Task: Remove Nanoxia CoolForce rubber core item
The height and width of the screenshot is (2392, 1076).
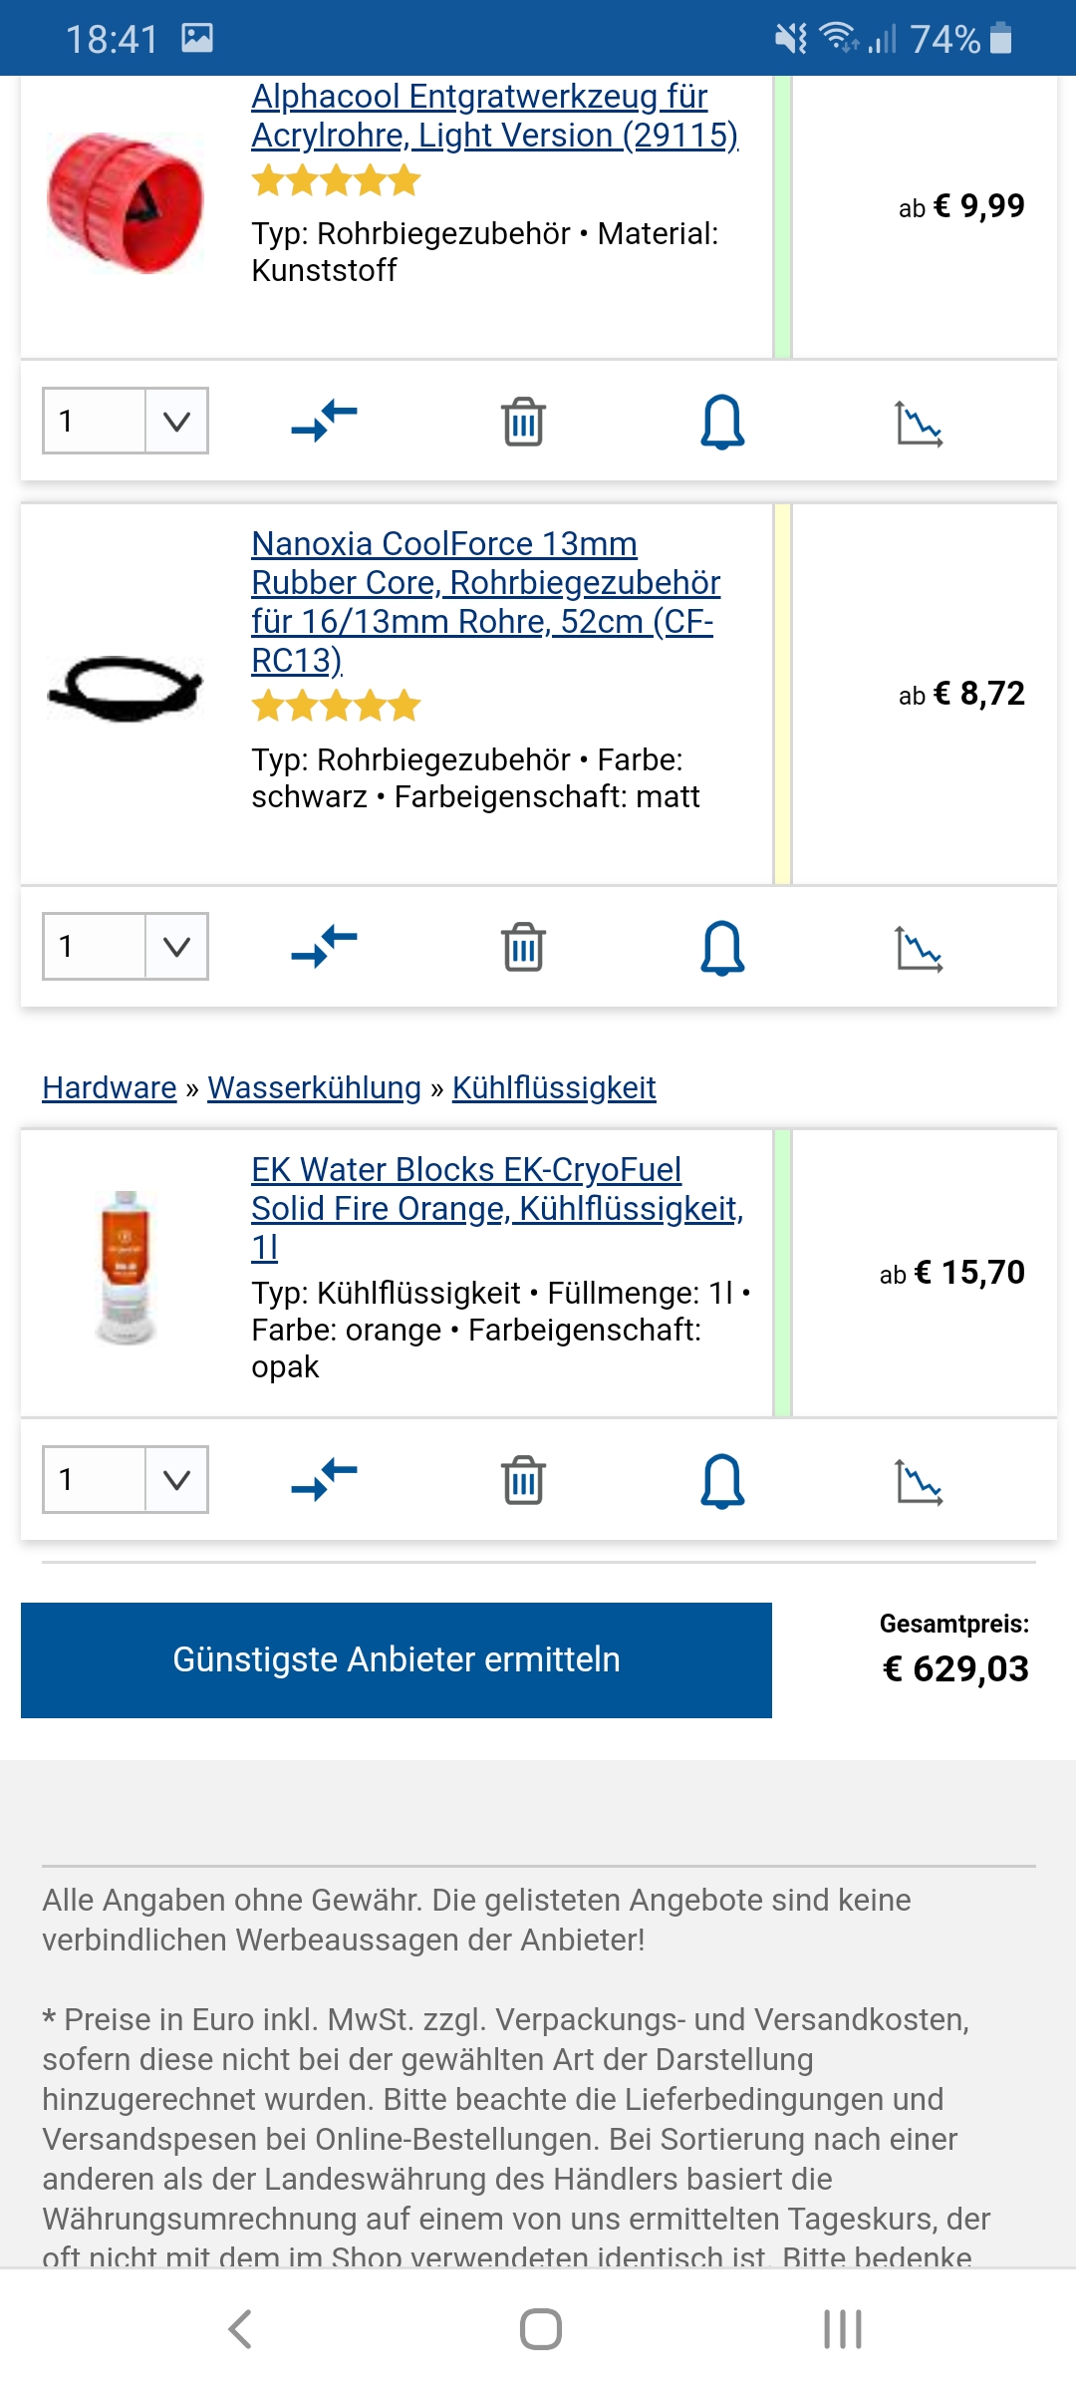Action: tap(523, 947)
